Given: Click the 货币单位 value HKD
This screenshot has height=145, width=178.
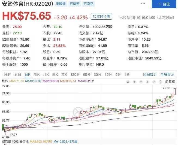Looking at the screenshot, I should (x=100, y=65).
